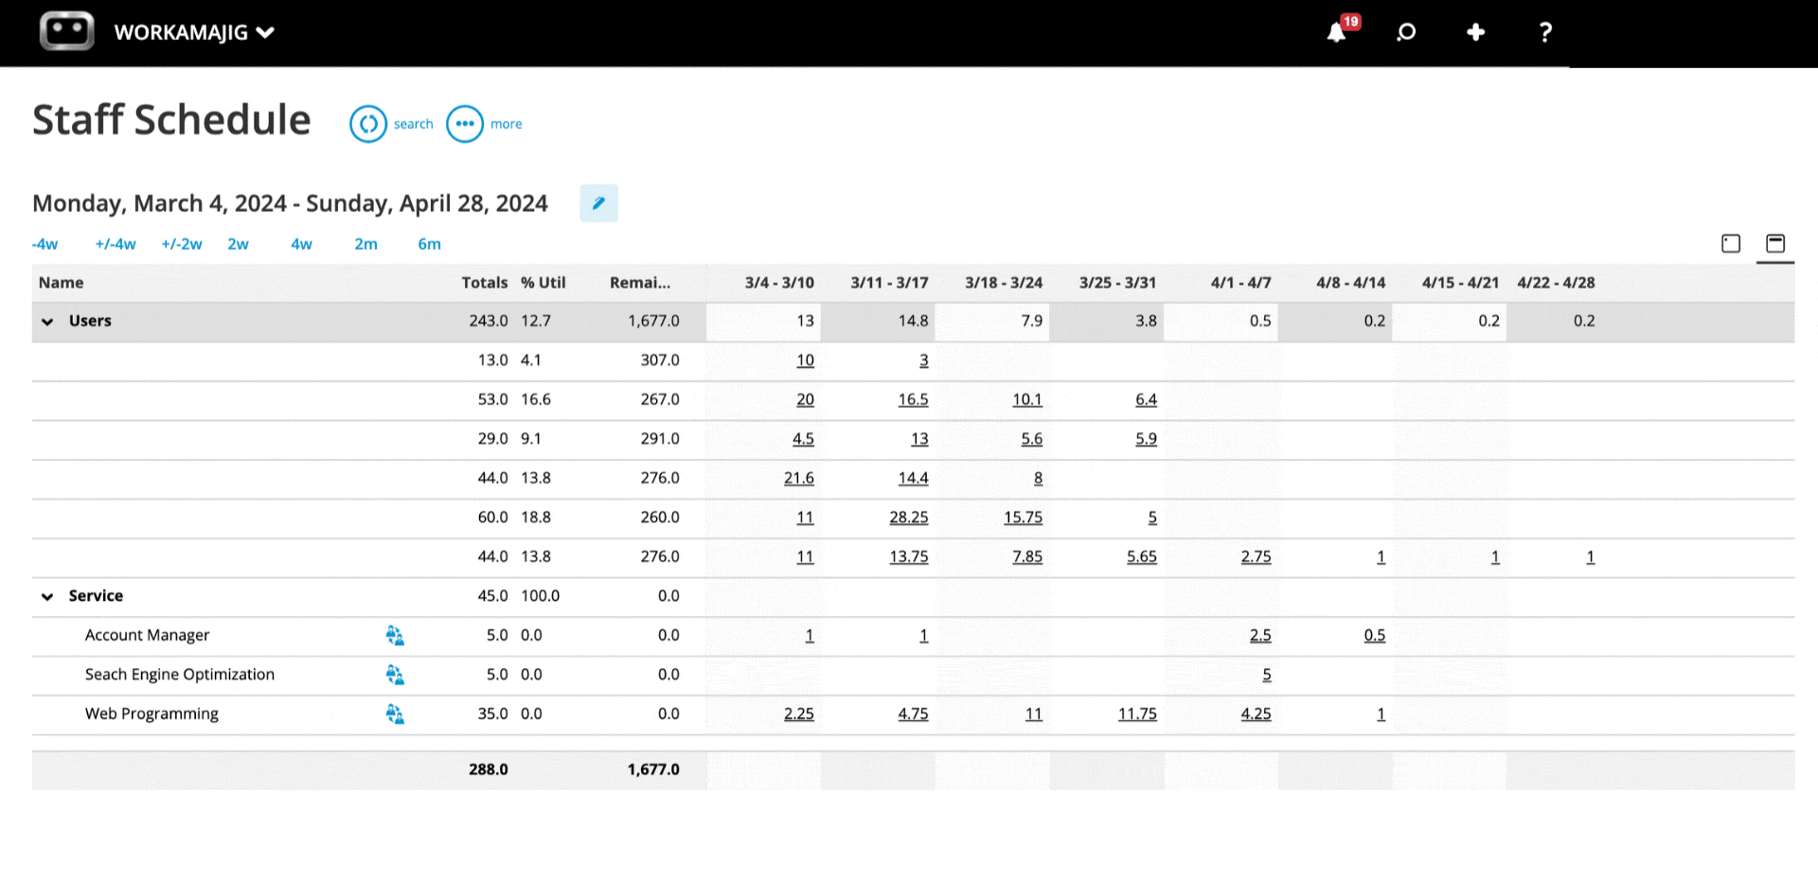Click the plus add-new icon
This screenshot has width=1818, height=880.
tap(1475, 33)
